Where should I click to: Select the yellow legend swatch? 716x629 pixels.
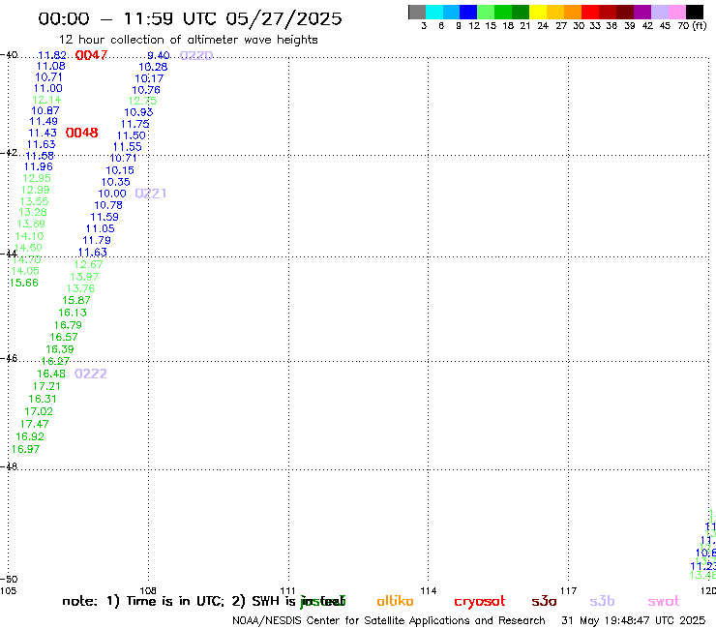tap(538, 12)
